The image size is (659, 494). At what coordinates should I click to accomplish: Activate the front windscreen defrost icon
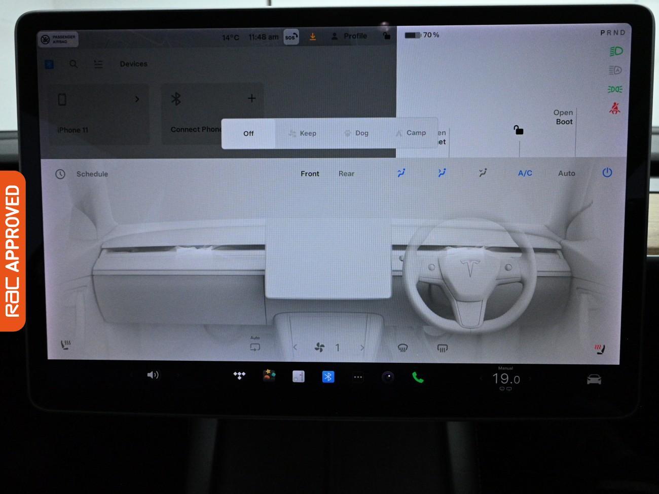click(402, 347)
